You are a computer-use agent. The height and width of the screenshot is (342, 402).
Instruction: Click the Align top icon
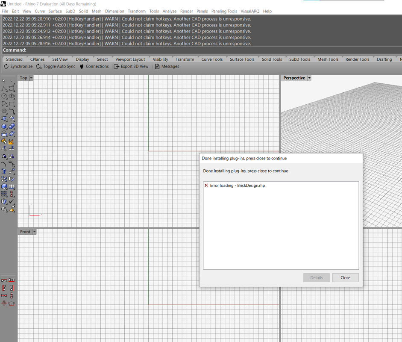(4, 280)
